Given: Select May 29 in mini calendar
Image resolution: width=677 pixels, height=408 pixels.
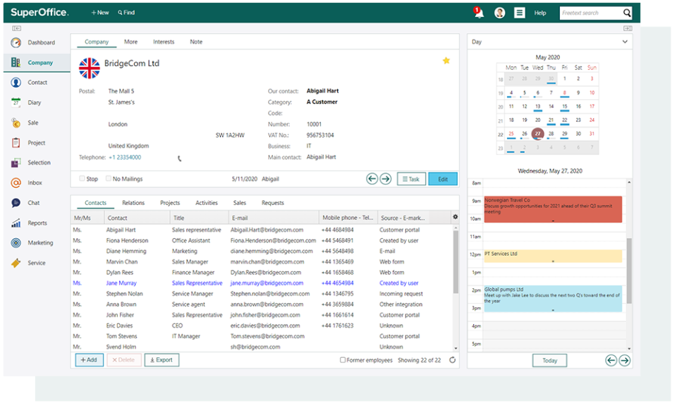Looking at the screenshot, I should tap(565, 134).
